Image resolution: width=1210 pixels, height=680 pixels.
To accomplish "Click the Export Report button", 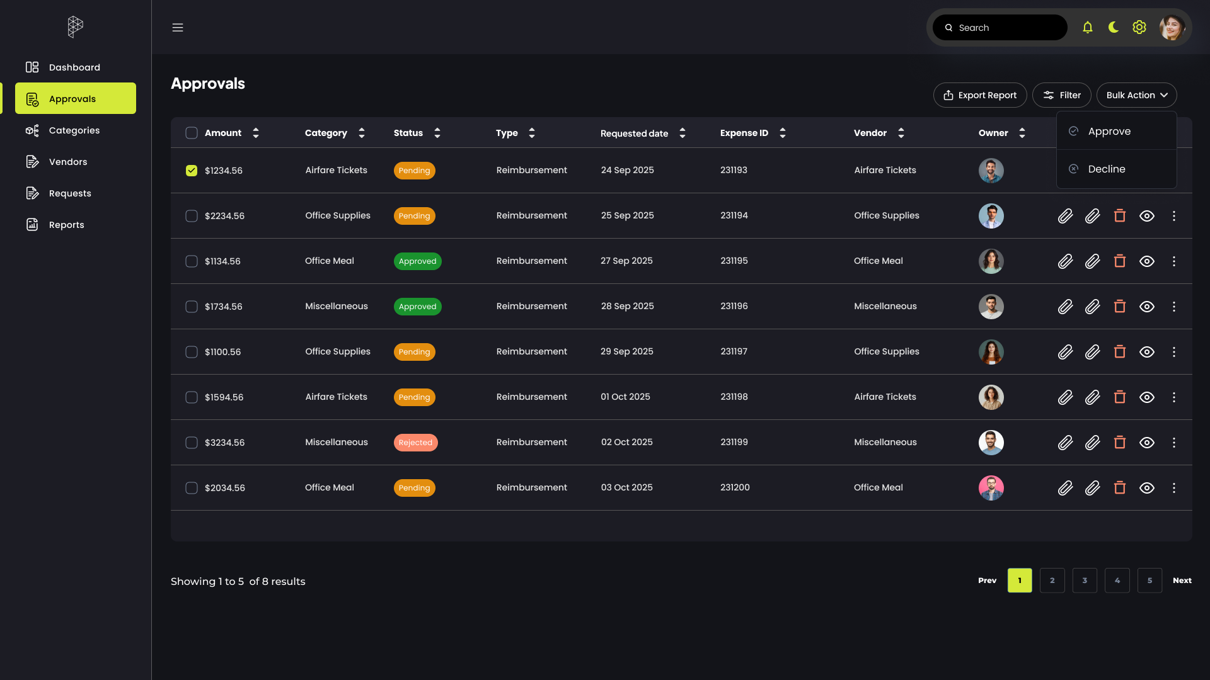I will tap(979, 95).
